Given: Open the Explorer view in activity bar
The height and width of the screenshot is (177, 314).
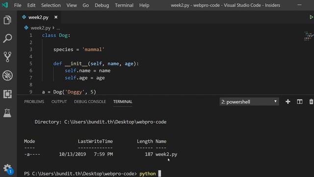Looking at the screenshot, I should [7, 20].
